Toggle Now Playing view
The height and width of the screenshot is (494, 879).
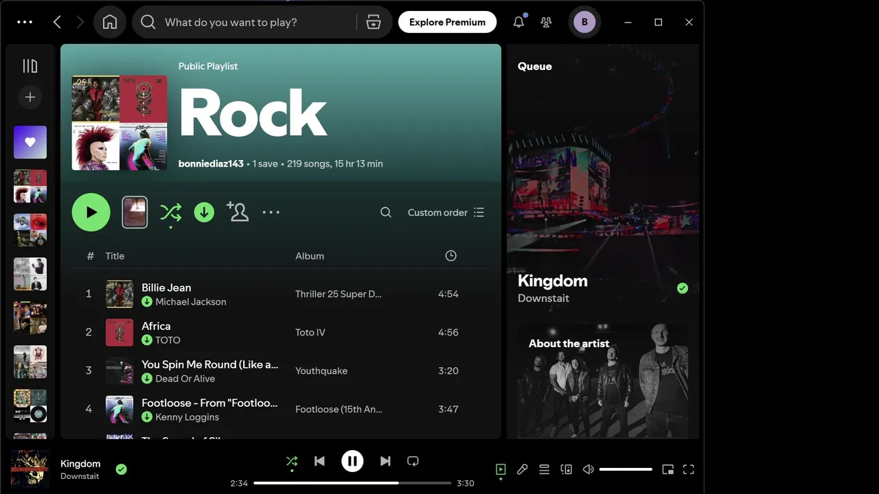(501, 469)
